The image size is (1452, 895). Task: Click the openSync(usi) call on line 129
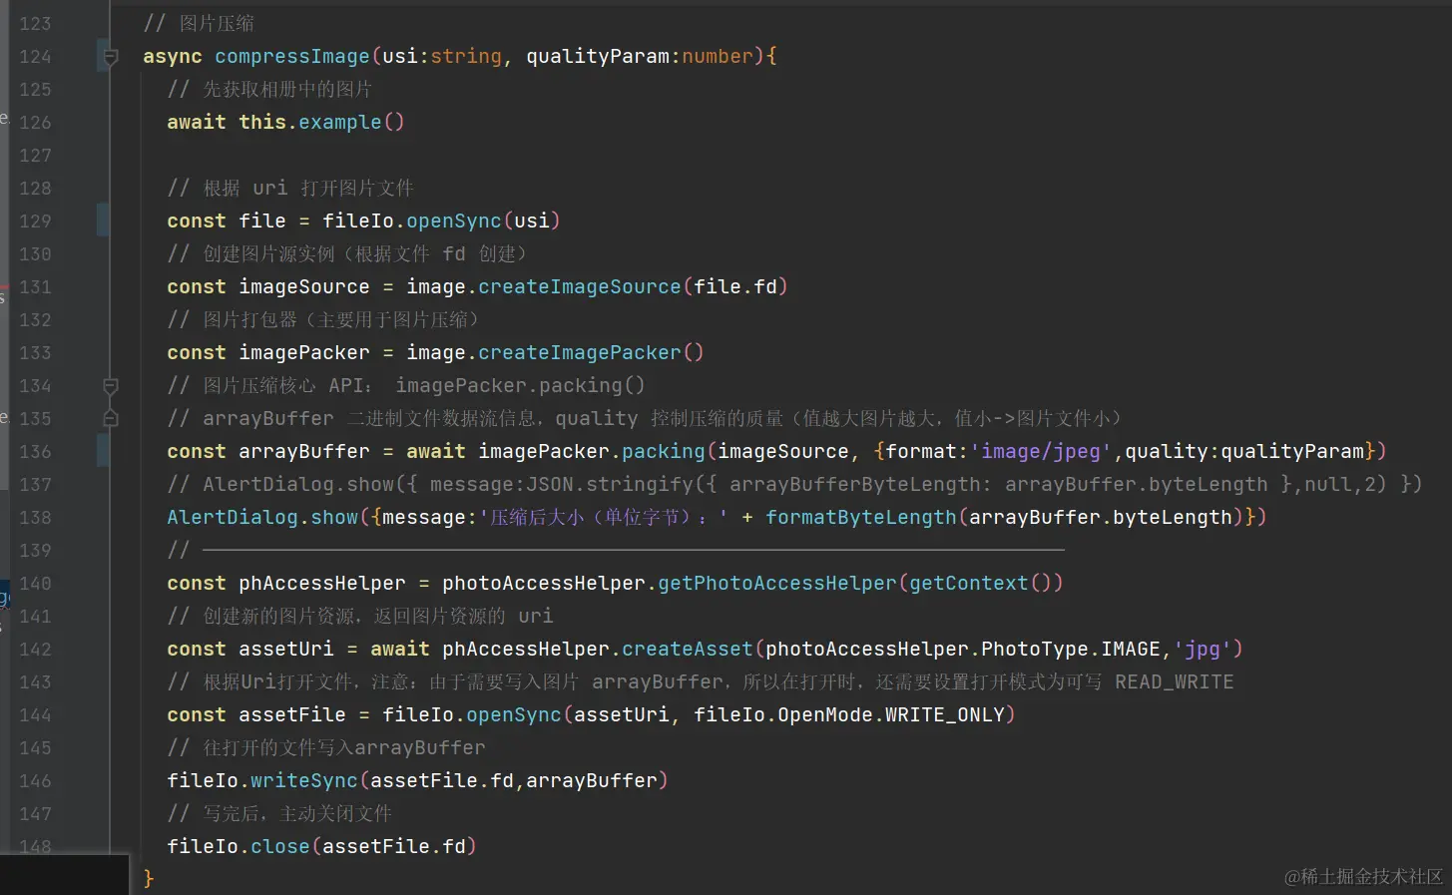tap(483, 221)
